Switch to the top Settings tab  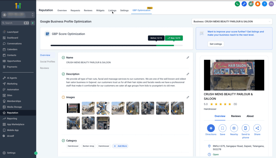click(124, 10)
